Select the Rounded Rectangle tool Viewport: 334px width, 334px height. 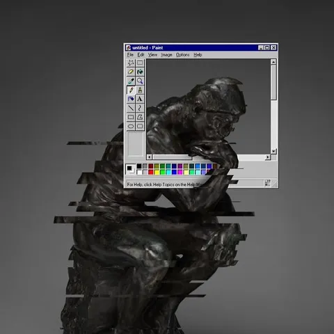(x=140, y=126)
